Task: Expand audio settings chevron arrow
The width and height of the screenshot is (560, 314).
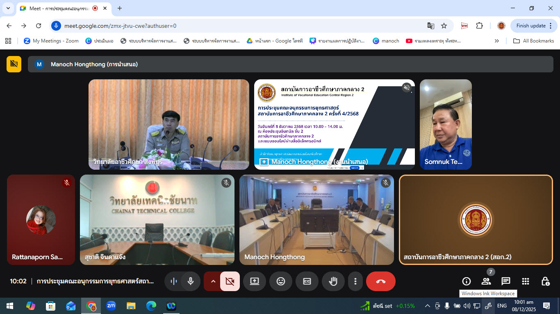Action: point(213,281)
